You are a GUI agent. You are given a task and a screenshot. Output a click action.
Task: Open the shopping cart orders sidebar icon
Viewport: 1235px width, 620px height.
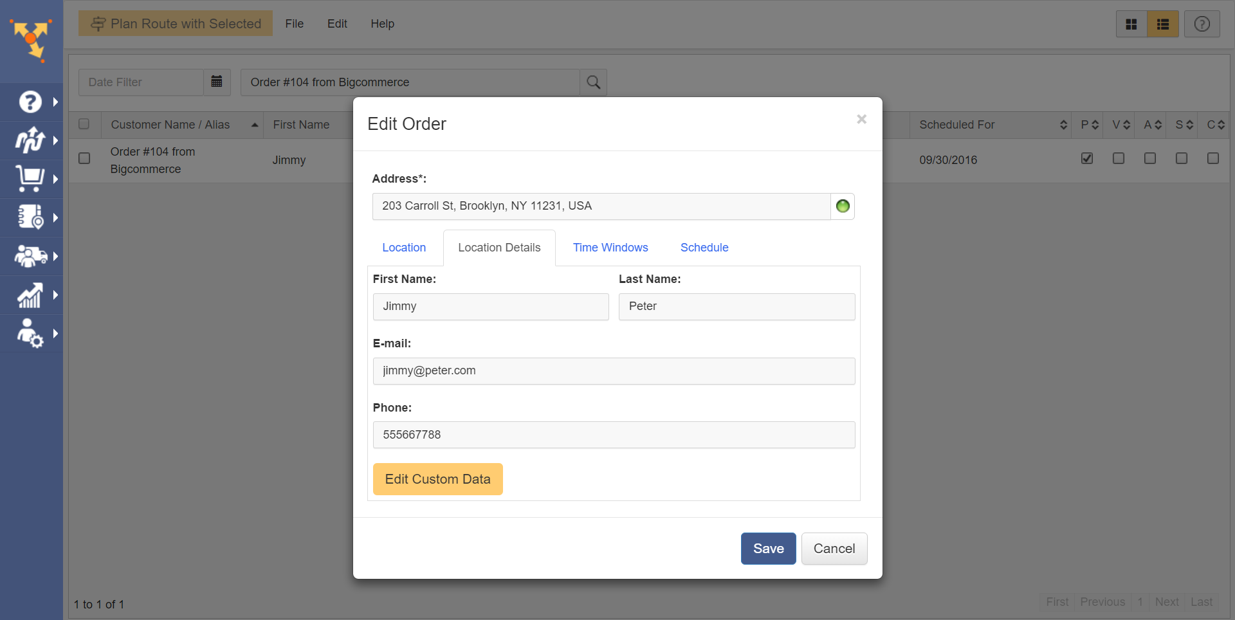(30, 179)
